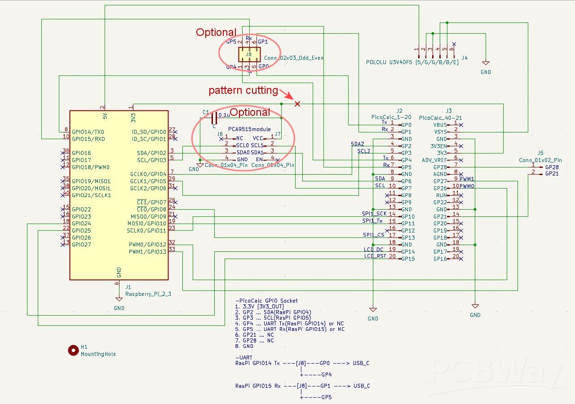Select the PicoCalc_40-21 header label

pyautogui.click(x=440, y=117)
